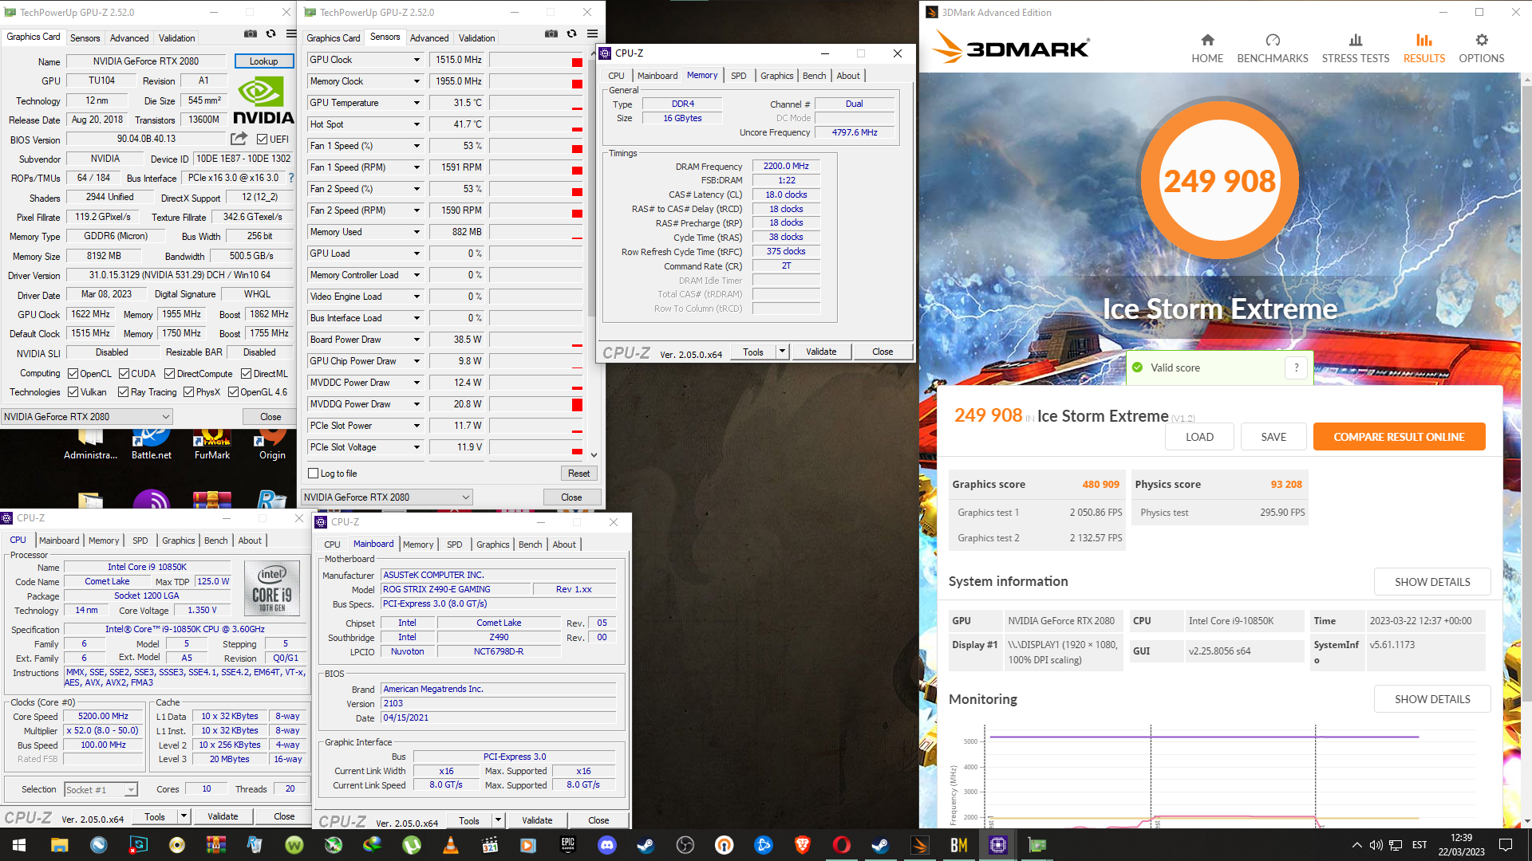
Task: Open hamburger menu in GPU-Z Sensors window
Action: (592, 34)
